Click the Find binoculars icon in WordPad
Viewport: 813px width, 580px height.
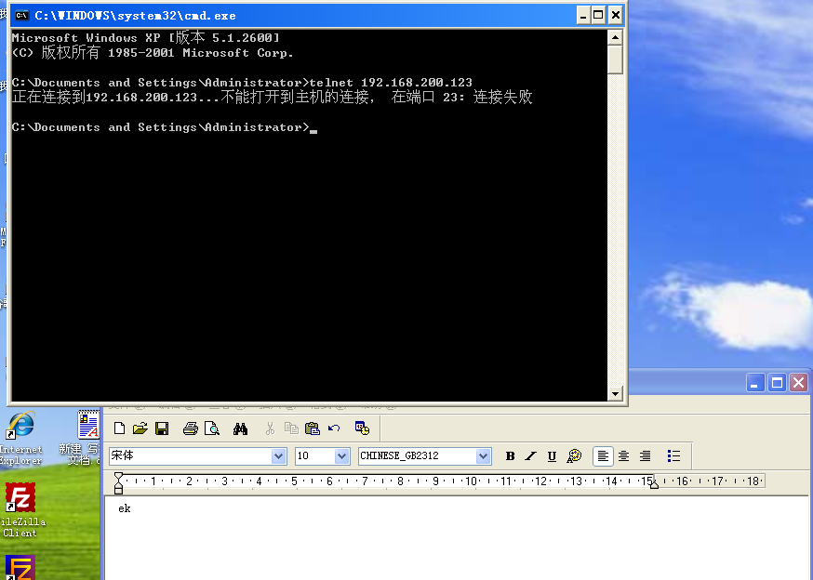[240, 428]
